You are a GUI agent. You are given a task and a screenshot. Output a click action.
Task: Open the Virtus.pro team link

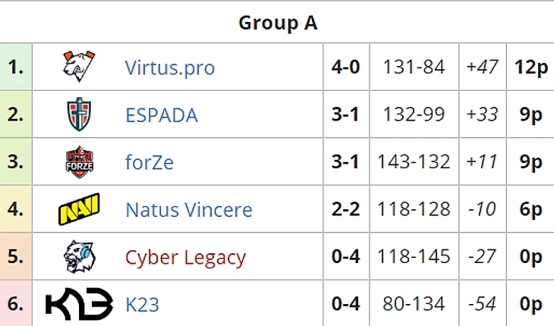pyautogui.click(x=169, y=67)
